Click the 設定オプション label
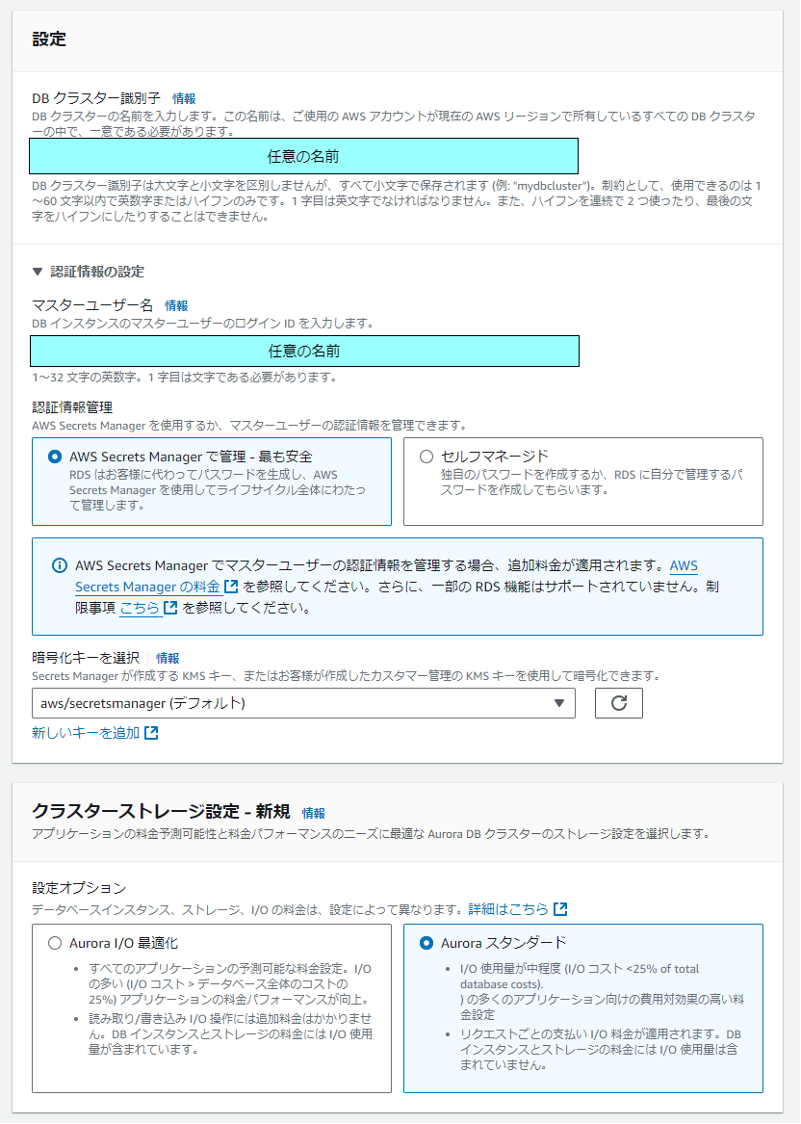Image resolution: width=801 pixels, height=1124 pixels. [79, 887]
